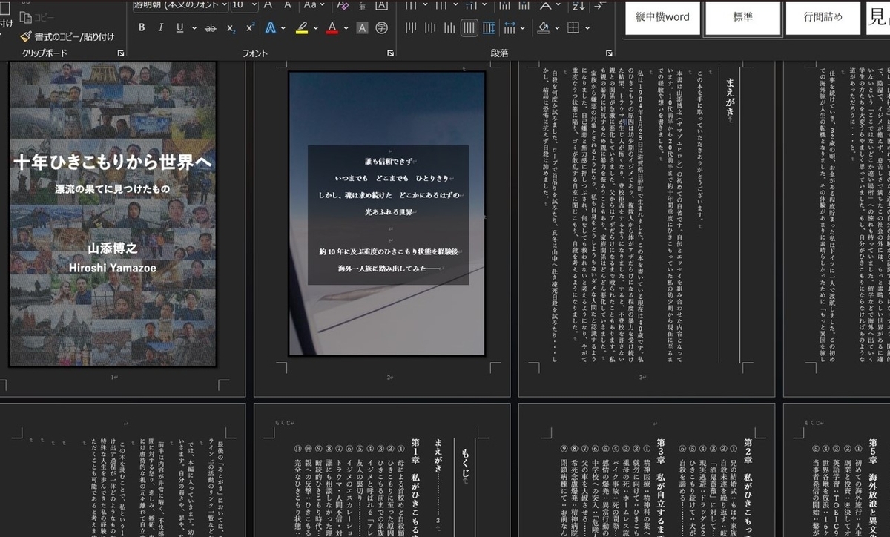The height and width of the screenshot is (537, 890).
Task: Toggle Italic formatting
Action: tap(160, 28)
